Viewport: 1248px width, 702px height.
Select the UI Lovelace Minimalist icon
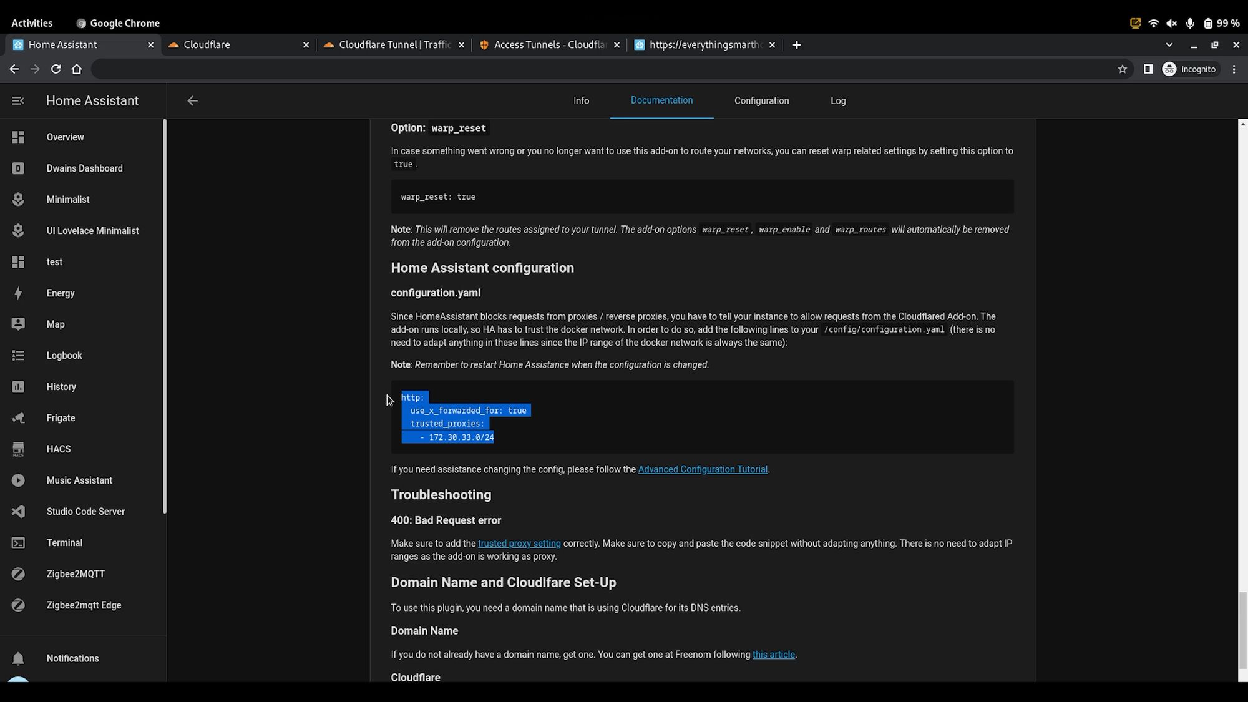coord(18,231)
